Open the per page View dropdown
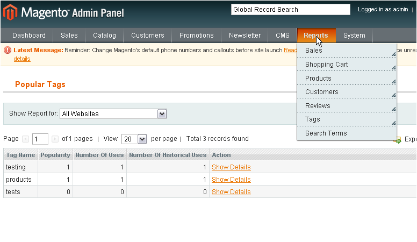Screen dimensions: 417x242 pos(142,139)
